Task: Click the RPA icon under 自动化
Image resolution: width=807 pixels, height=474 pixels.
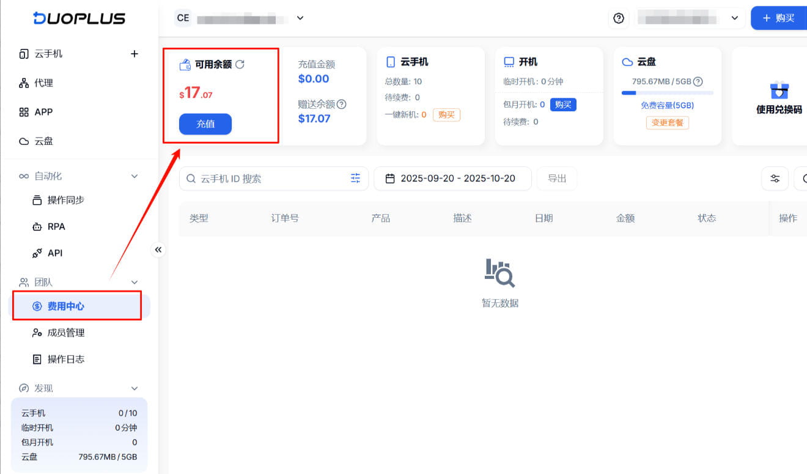Action: click(x=38, y=226)
